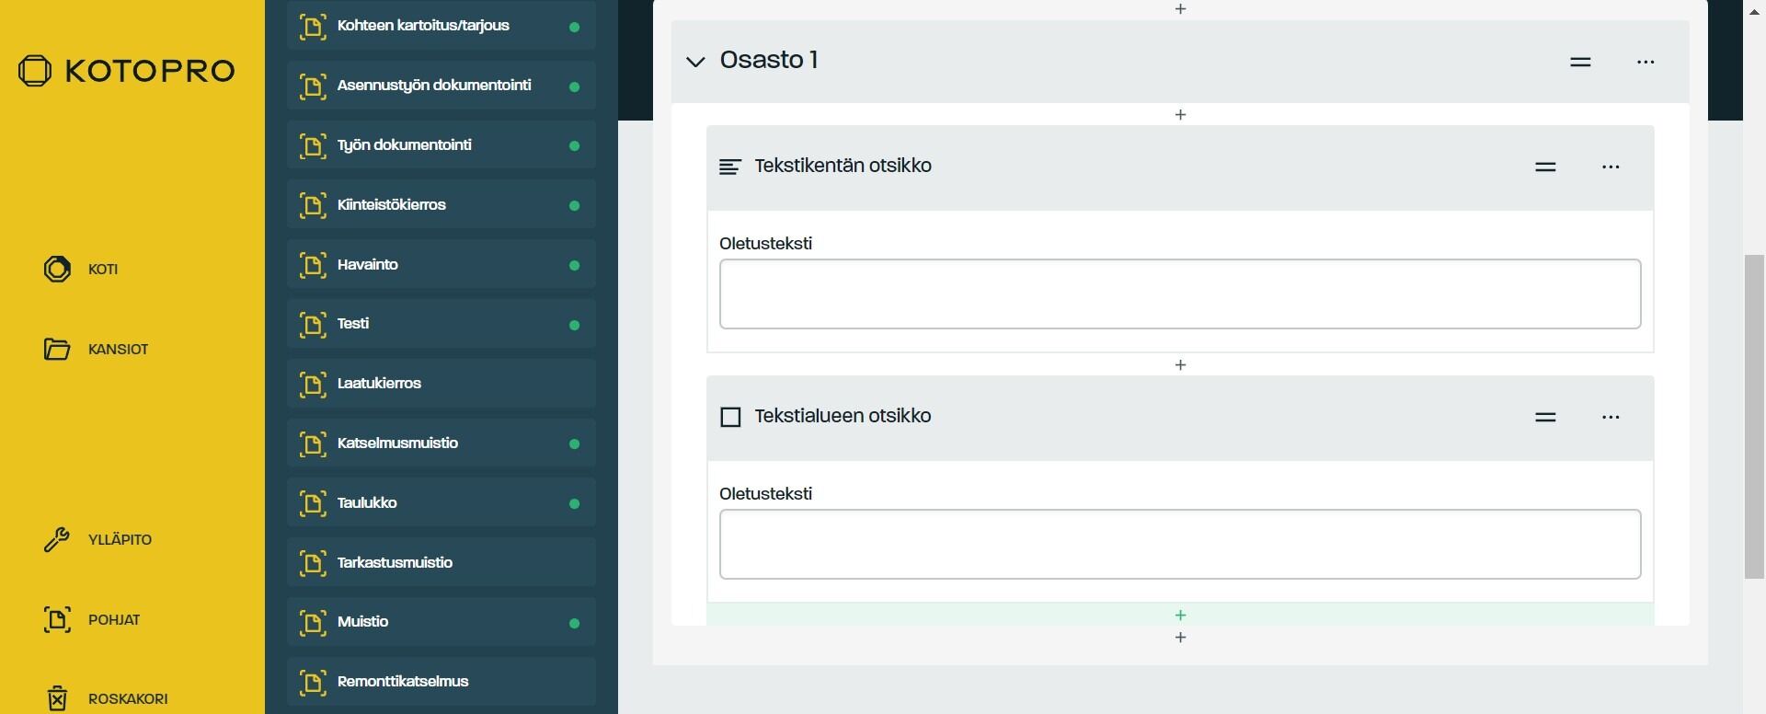This screenshot has height=714, width=1766.
Task: Open the Roskakori trash icon
Action: point(57,698)
